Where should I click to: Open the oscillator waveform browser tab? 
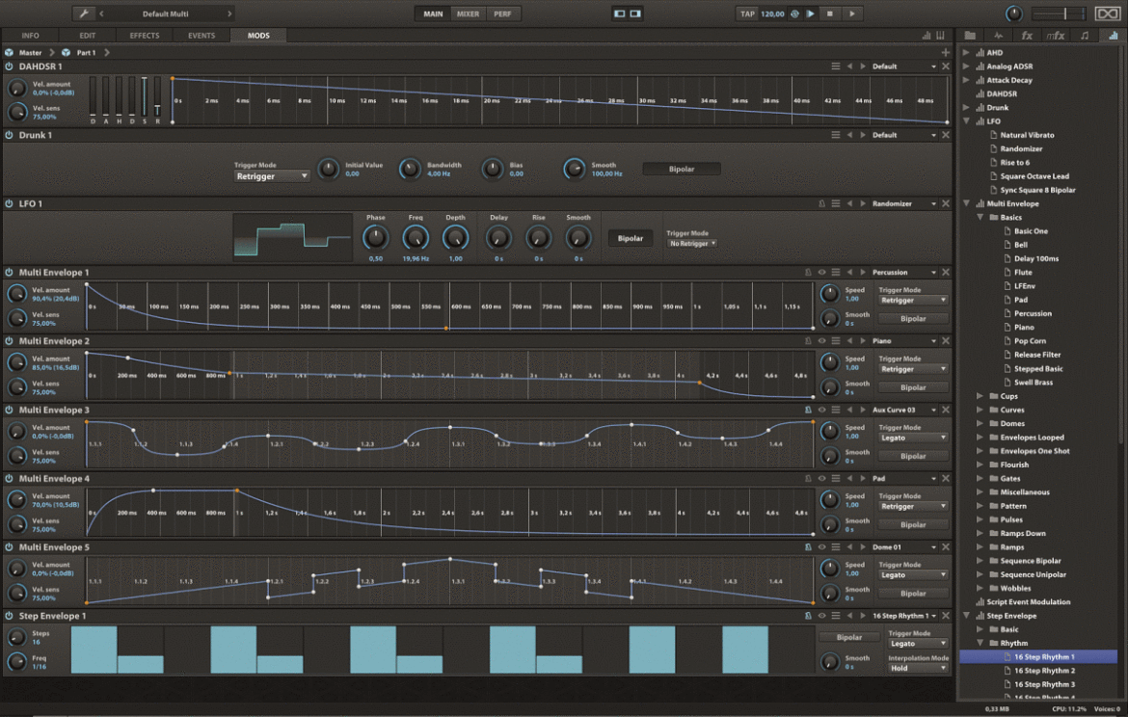pyautogui.click(x=998, y=36)
